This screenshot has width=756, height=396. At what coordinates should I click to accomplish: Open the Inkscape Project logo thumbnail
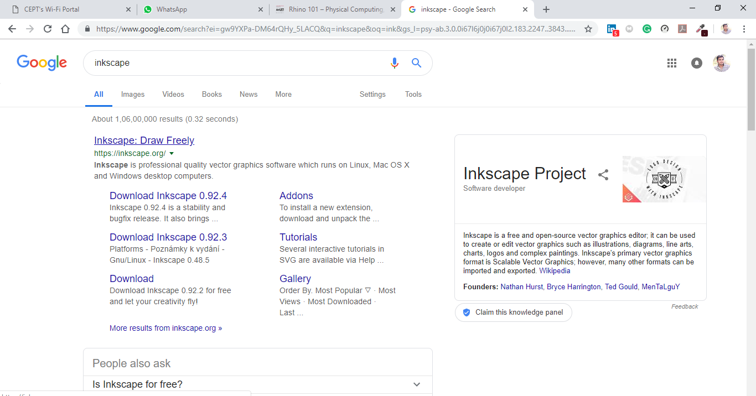[664, 179]
